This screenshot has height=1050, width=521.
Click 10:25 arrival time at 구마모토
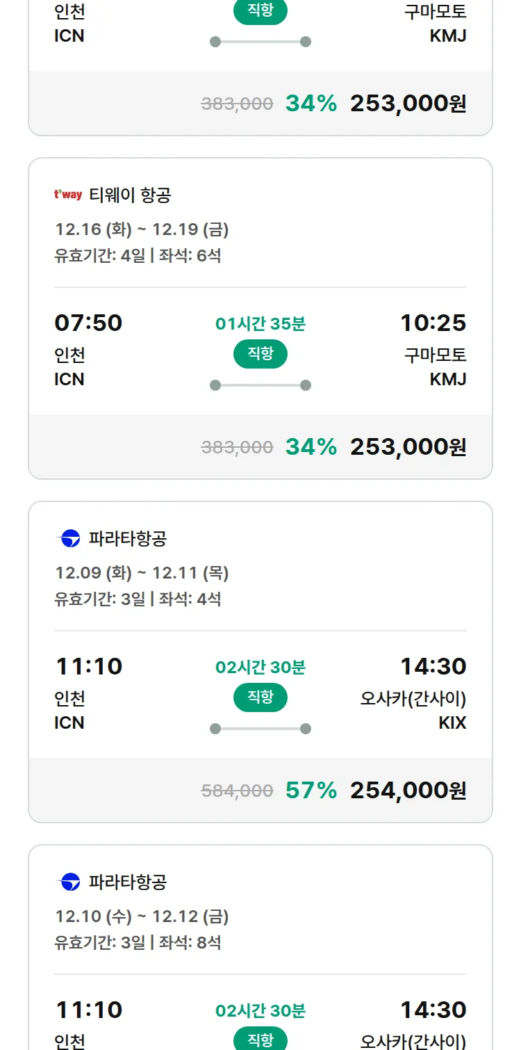coord(433,323)
